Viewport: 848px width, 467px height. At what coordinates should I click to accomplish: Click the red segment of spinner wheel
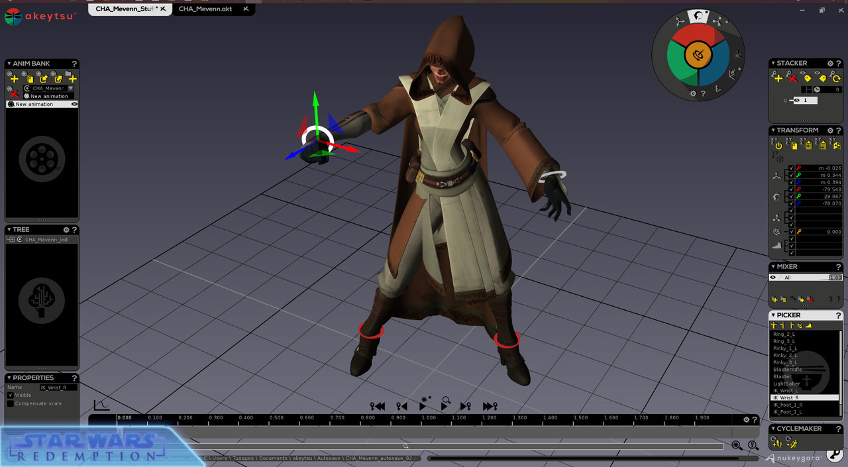[x=697, y=34]
